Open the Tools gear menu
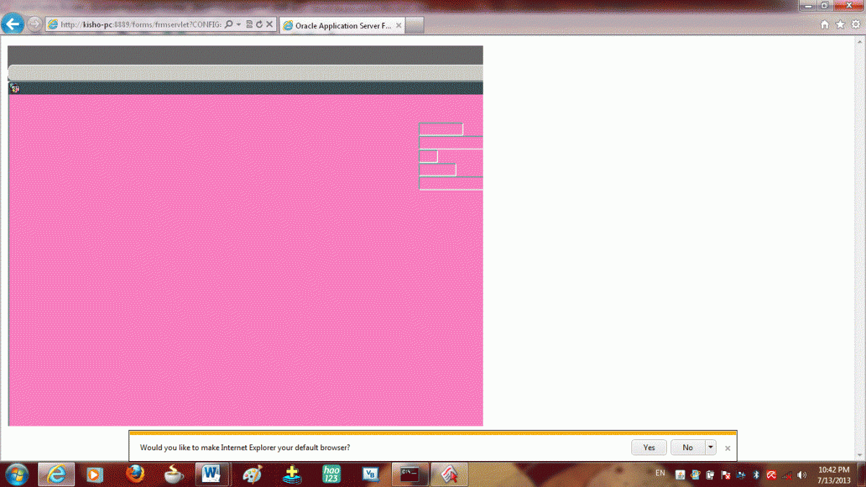 tap(855, 25)
